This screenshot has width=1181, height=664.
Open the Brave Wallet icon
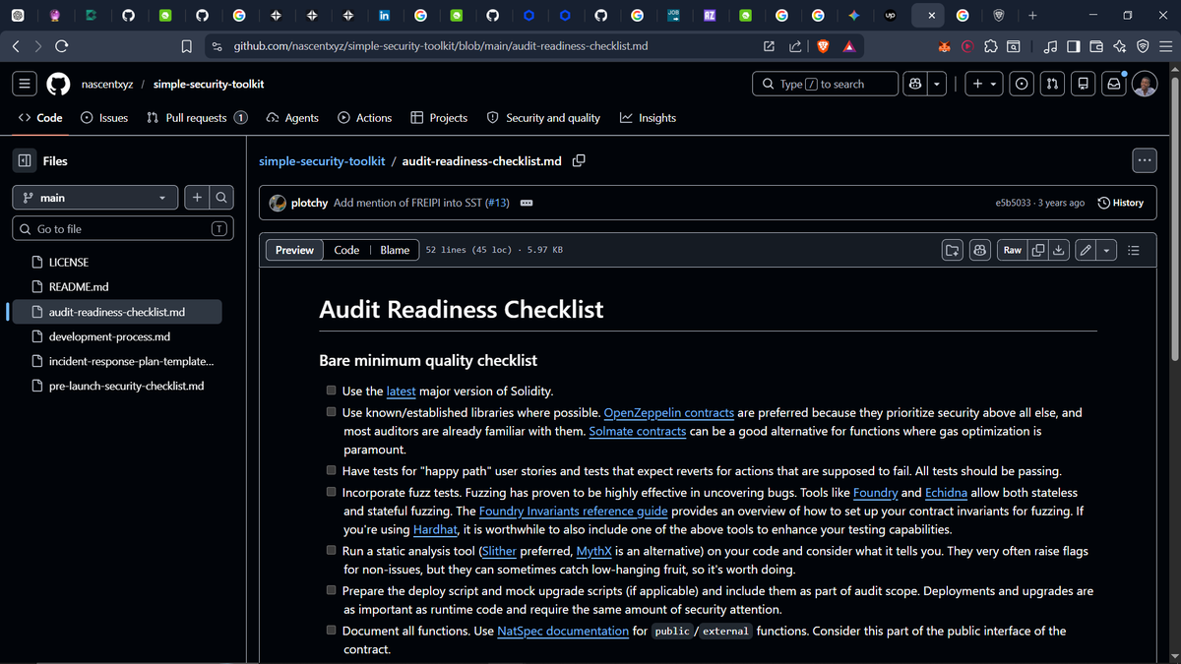coord(1096,46)
